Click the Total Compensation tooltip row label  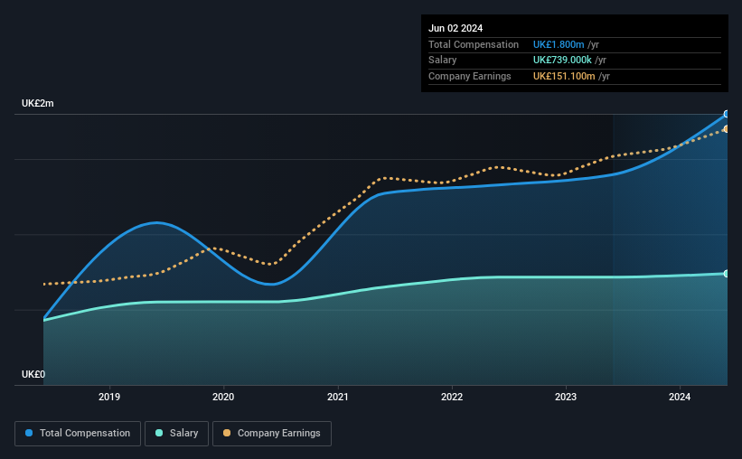(474, 44)
